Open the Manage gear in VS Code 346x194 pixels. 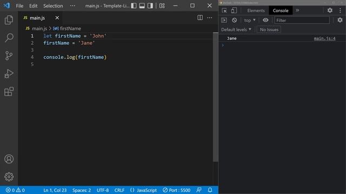coord(9,177)
